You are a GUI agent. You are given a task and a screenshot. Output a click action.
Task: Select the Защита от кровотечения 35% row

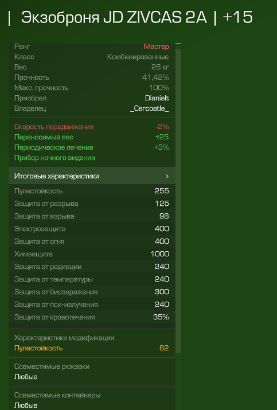click(x=92, y=317)
